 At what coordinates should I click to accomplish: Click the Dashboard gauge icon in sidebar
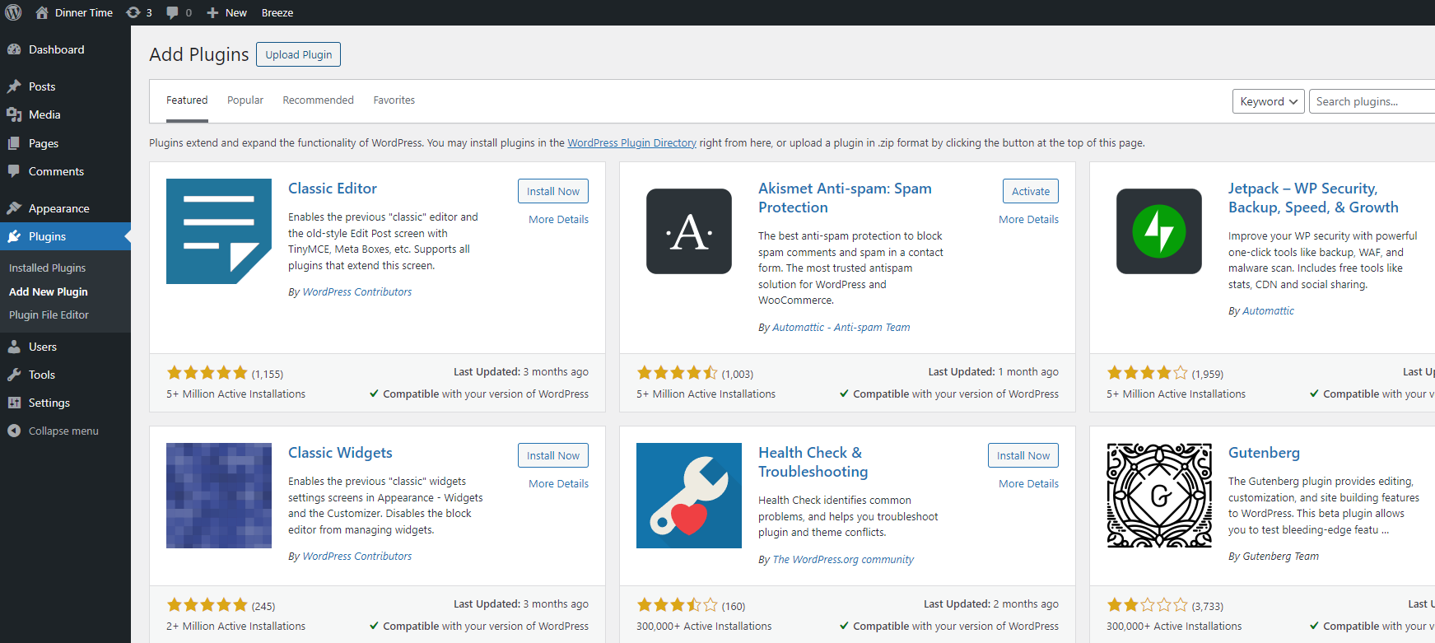(x=14, y=49)
